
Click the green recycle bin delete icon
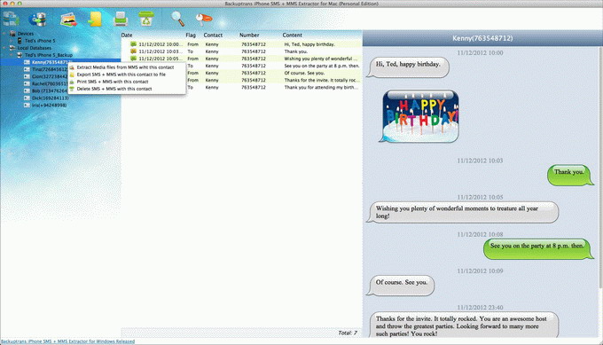[146, 19]
